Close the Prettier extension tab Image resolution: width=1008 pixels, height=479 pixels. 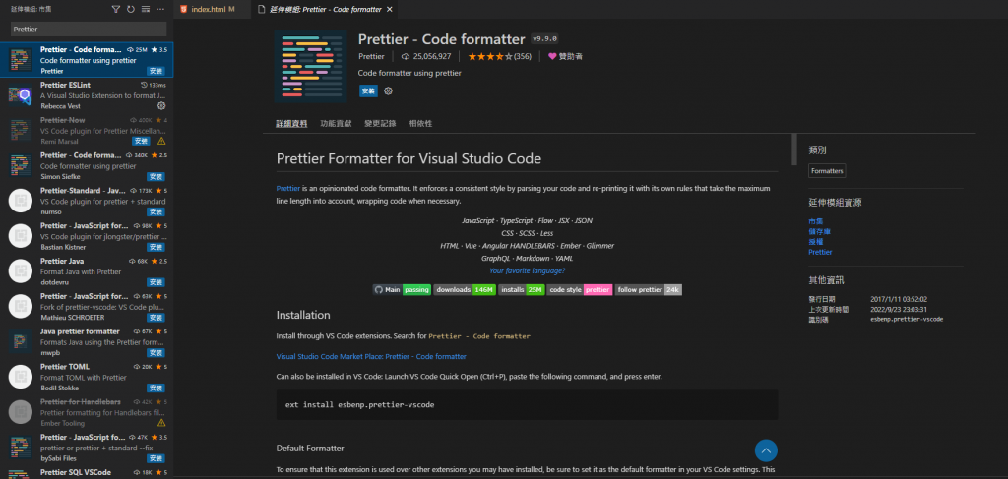coord(391,9)
